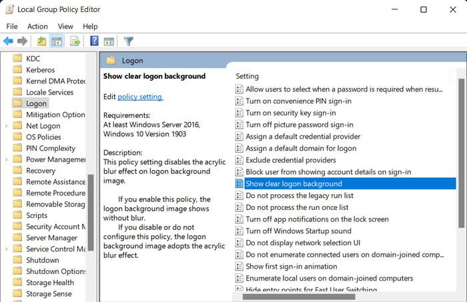Image resolution: width=467 pixels, height=302 pixels.
Task: Click the Setting column header
Action: [x=248, y=76]
